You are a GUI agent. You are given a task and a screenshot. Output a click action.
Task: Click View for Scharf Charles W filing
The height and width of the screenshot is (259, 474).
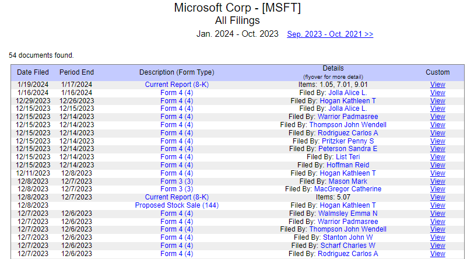pos(437,246)
